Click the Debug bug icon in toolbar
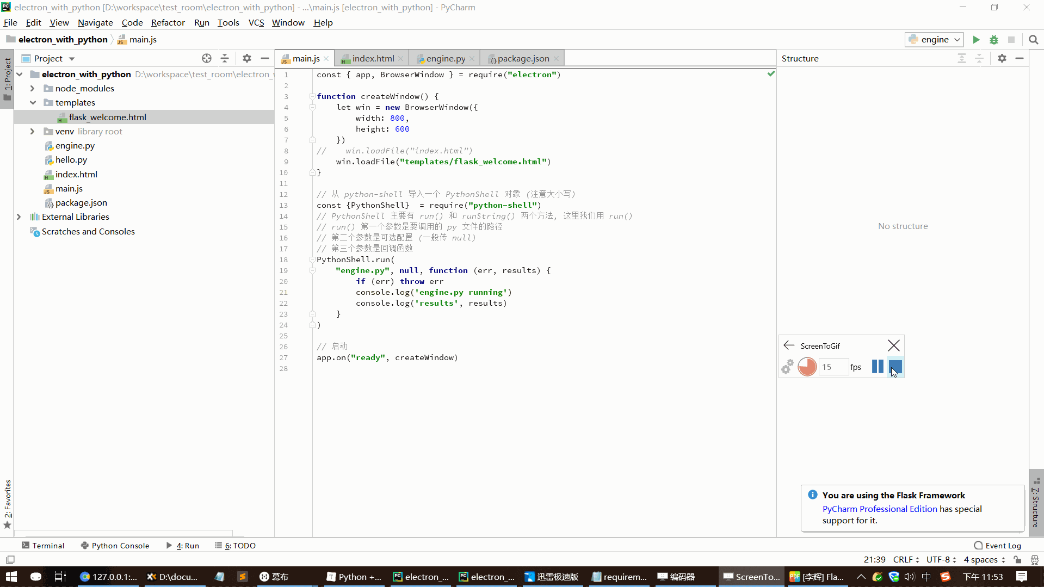1044x587 pixels. pyautogui.click(x=993, y=40)
